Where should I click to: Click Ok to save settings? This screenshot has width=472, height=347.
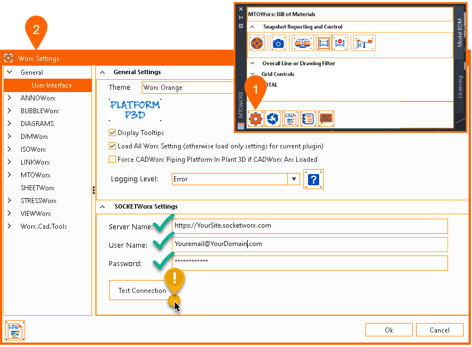click(x=389, y=330)
